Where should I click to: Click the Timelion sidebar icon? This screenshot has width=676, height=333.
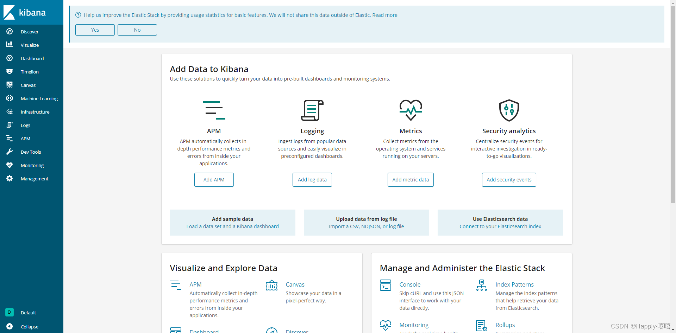pyautogui.click(x=10, y=71)
